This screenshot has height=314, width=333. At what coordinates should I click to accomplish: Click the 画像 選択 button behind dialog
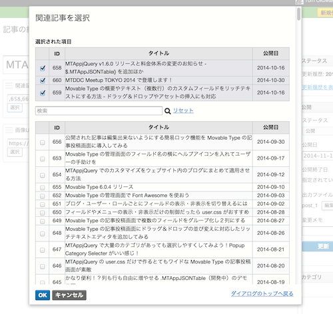15,152
